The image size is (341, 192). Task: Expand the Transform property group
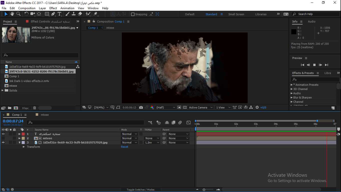pos(24,147)
